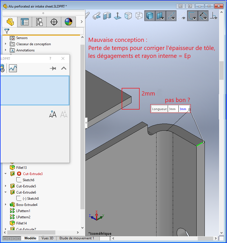
Task: Click the help question mark in floating panel
Action: pyautogui.click(x=50, y=58)
